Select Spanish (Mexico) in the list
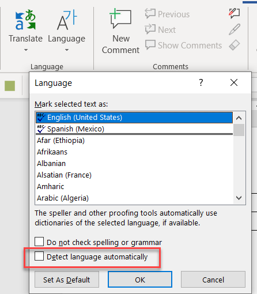The width and height of the screenshot is (257, 294). [x=134, y=129]
